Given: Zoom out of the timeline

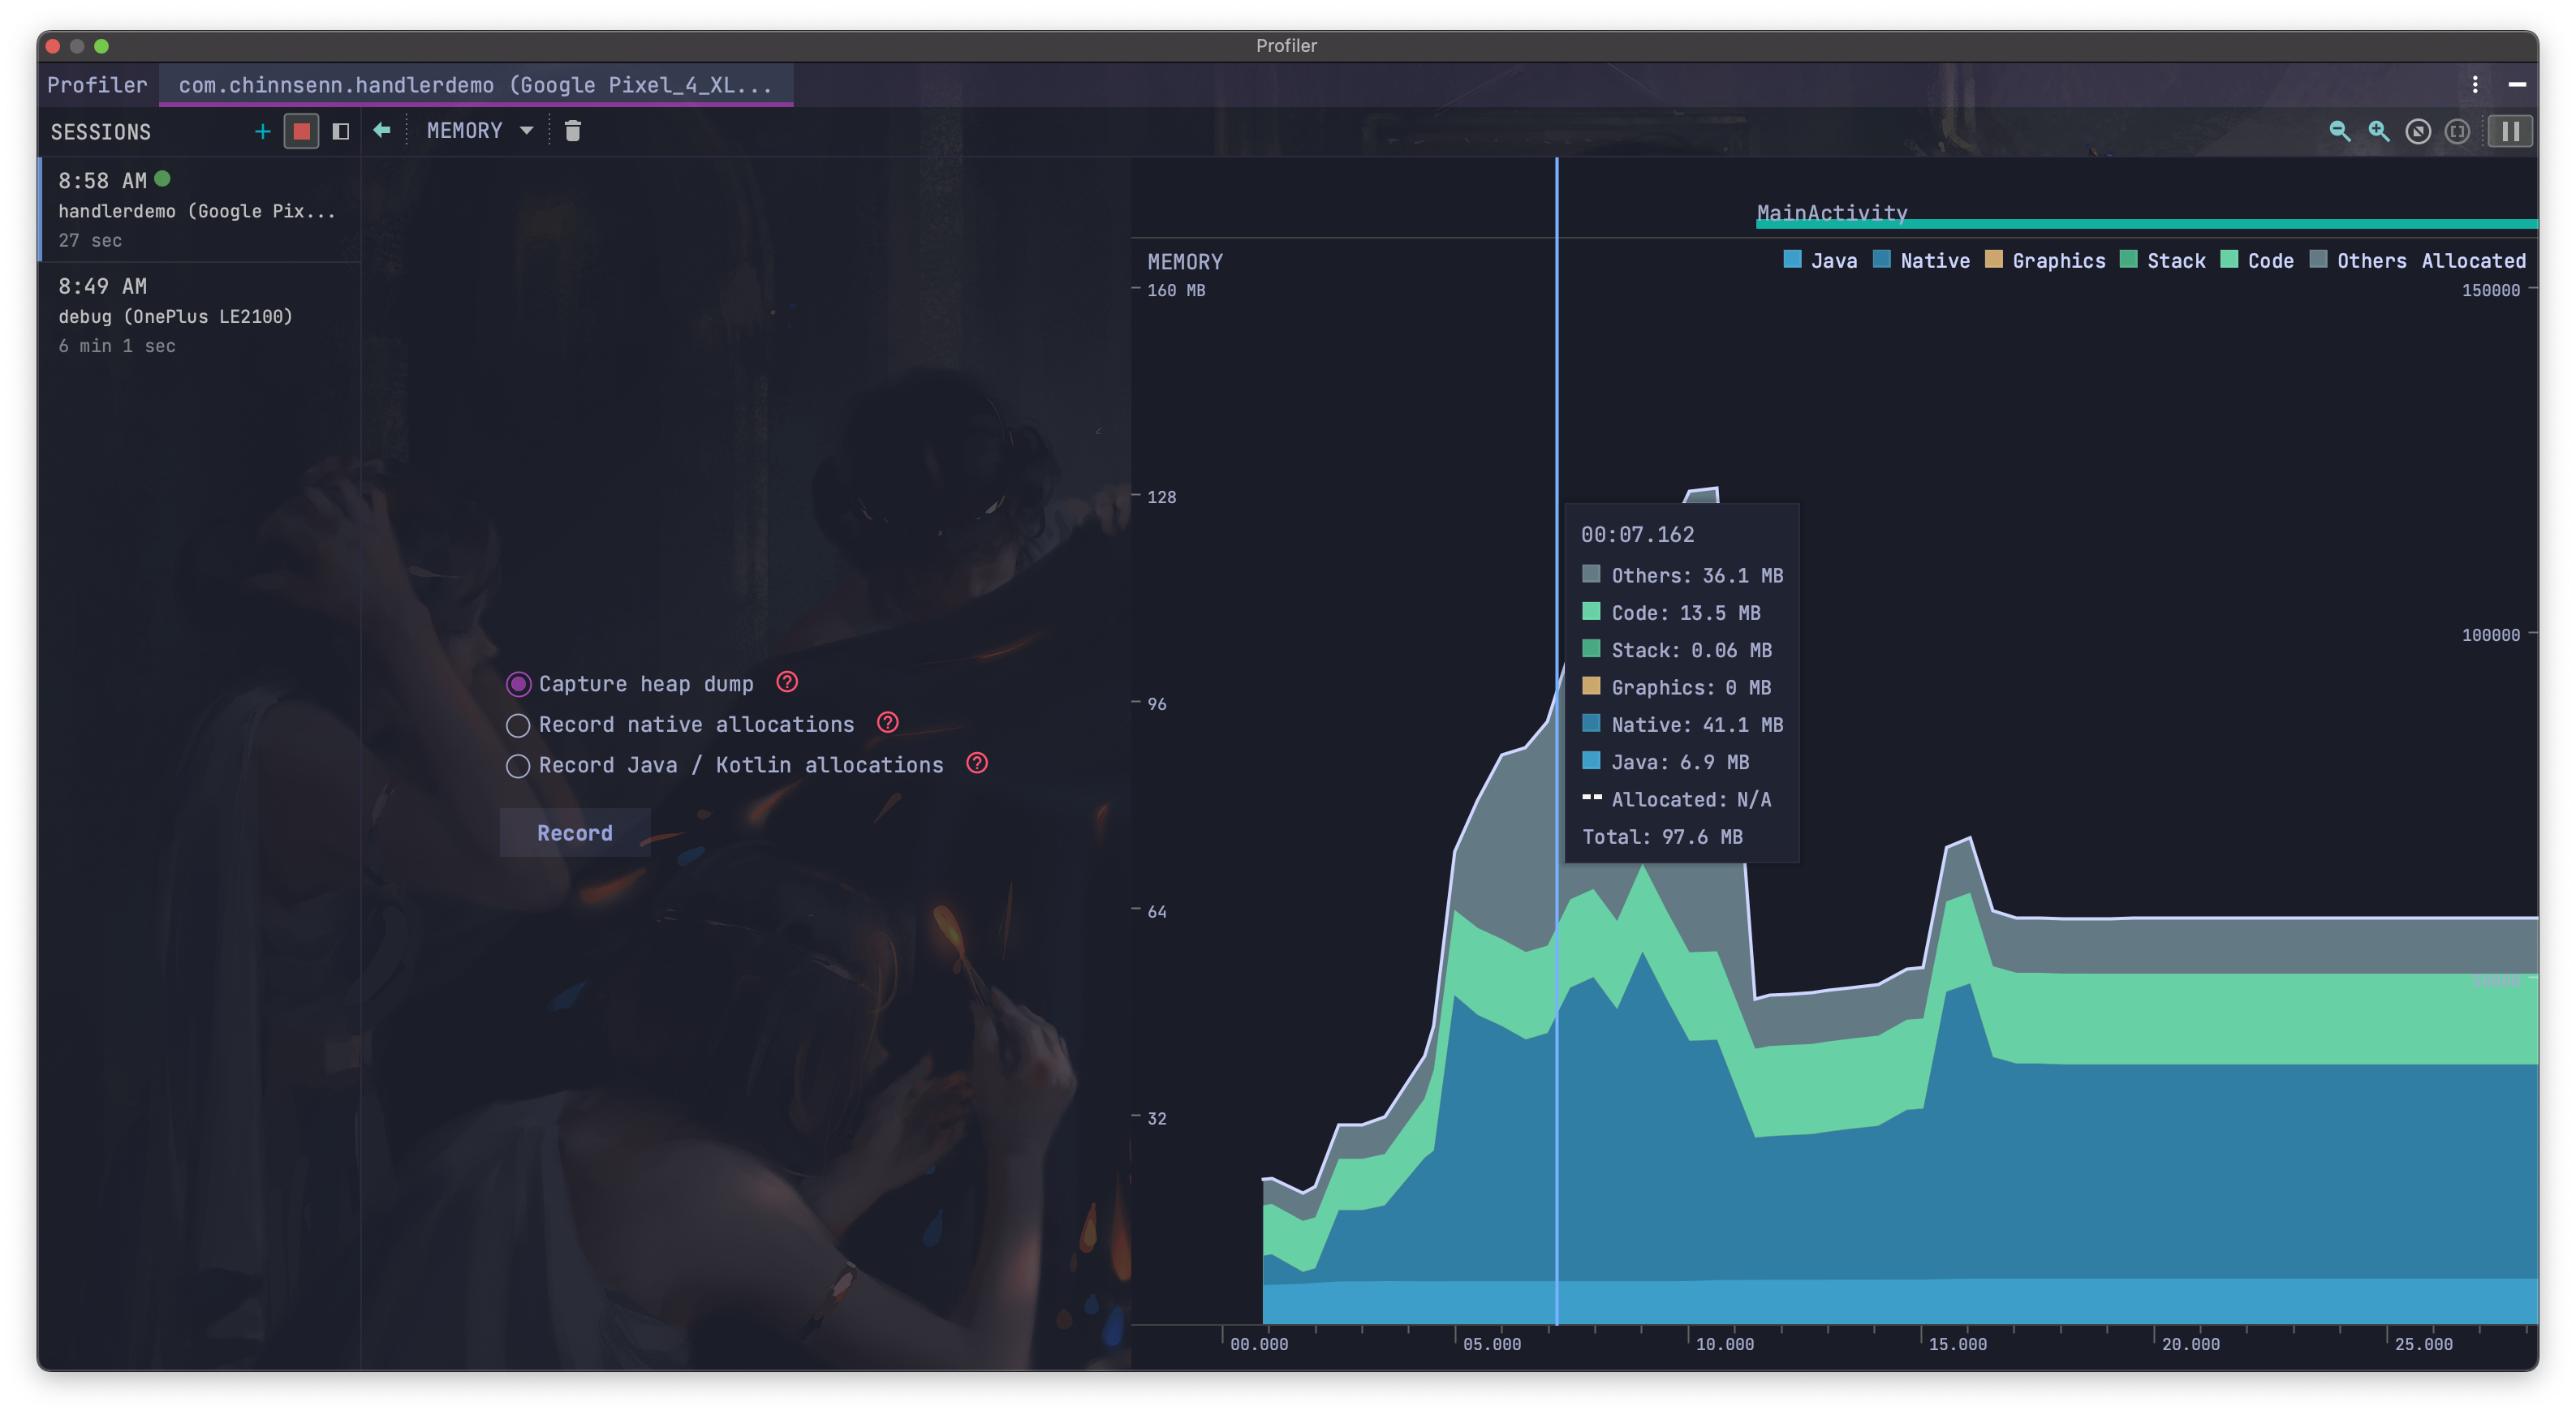Looking at the screenshot, I should pyautogui.click(x=2339, y=131).
